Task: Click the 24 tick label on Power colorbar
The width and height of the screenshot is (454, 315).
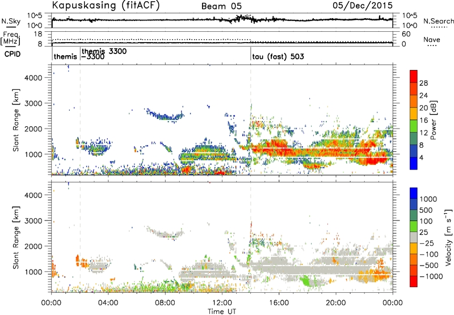Action: [x=423, y=96]
